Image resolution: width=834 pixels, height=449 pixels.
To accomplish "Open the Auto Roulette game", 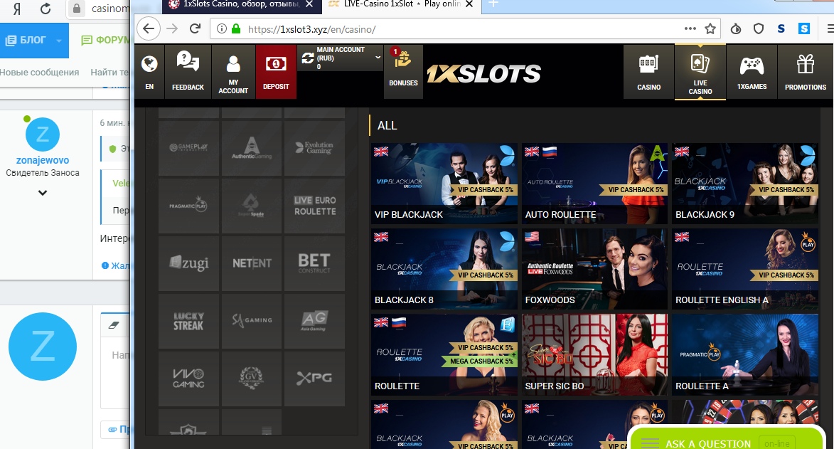I will [594, 183].
